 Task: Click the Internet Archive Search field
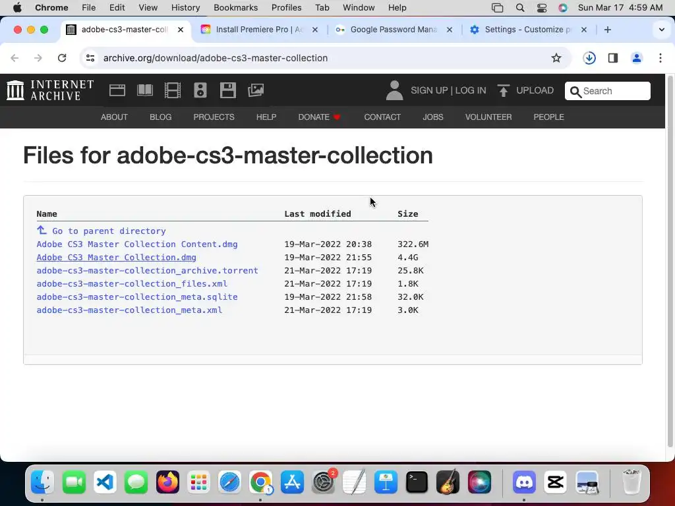coord(607,91)
